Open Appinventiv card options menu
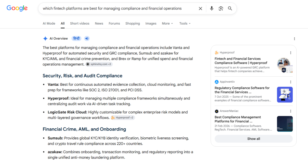This screenshot has height=162, width=308. [x=291, y=82]
